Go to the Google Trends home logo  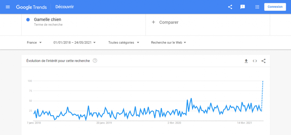pyautogui.click(x=31, y=7)
